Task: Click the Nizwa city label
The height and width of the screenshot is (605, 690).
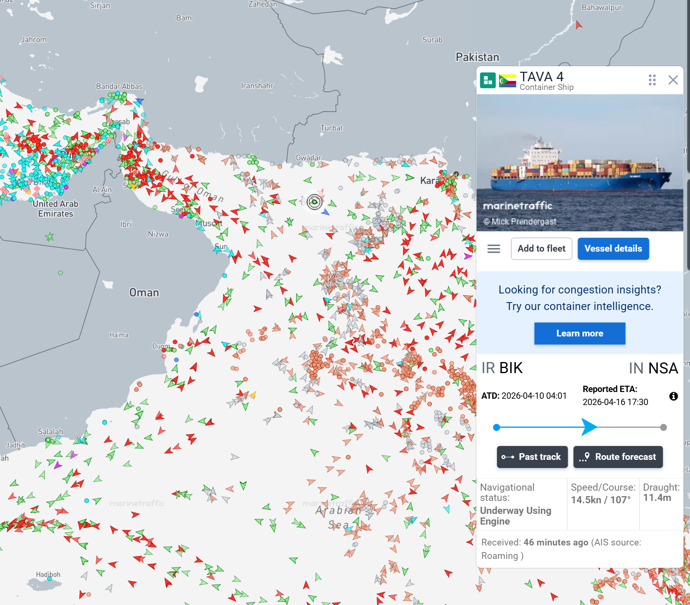Action: [158, 234]
